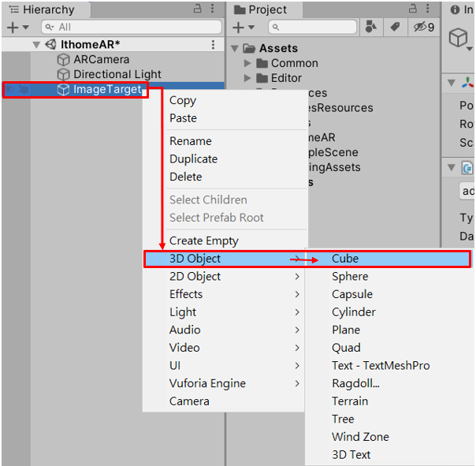Collapse the IthomeAR scene tree
Image resolution: width=476 pixels, height=466 pixels.
point(36,45)
